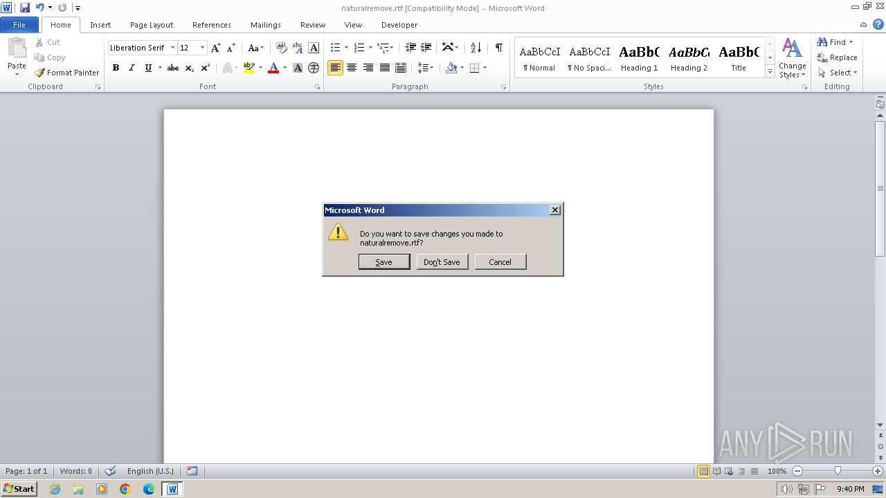Click the Replace button
Viewport: 886px width, 498px height.
click(837, 57)
